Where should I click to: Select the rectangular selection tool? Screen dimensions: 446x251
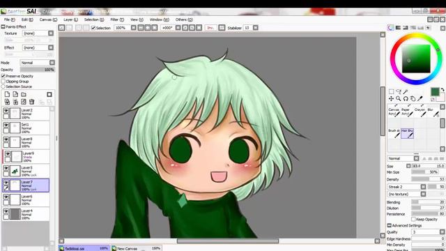click(x=392, y=91)
